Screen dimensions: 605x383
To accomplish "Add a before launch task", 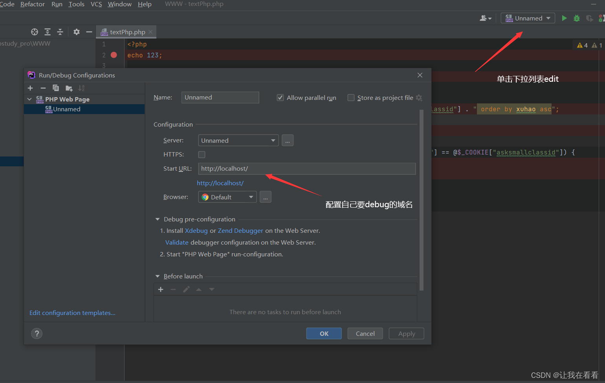I will point(161,289).
